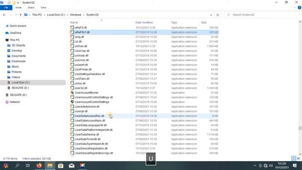Select Local Disk (C:) in navigation pane

pyautogui.click(x=21, y=83)
